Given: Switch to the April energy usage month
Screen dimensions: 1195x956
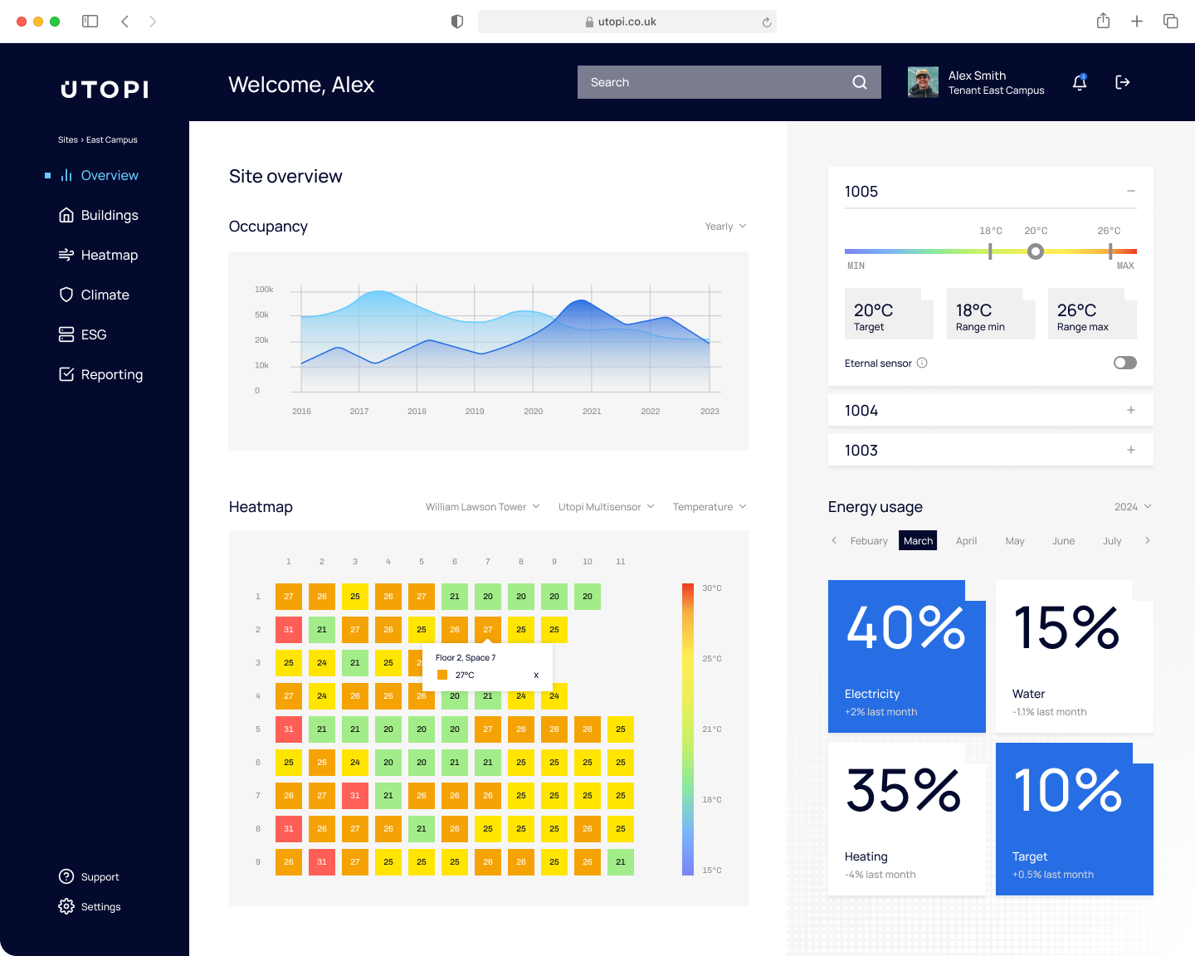Looking at the screenshot, I should tap(966, 540).
